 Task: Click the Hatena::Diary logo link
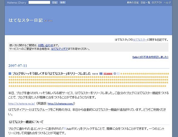[17, 2]
